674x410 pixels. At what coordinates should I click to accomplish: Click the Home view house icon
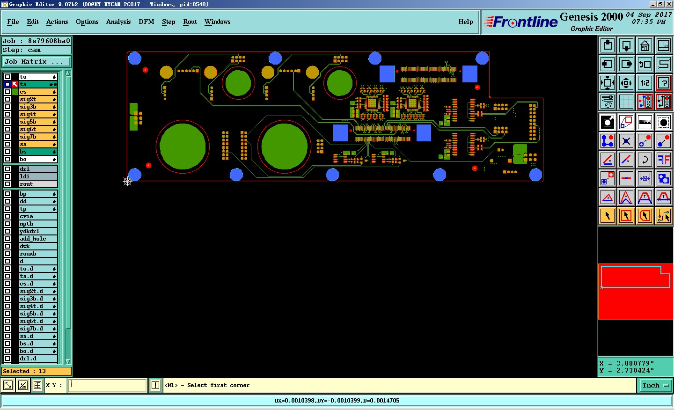[645, 45]
